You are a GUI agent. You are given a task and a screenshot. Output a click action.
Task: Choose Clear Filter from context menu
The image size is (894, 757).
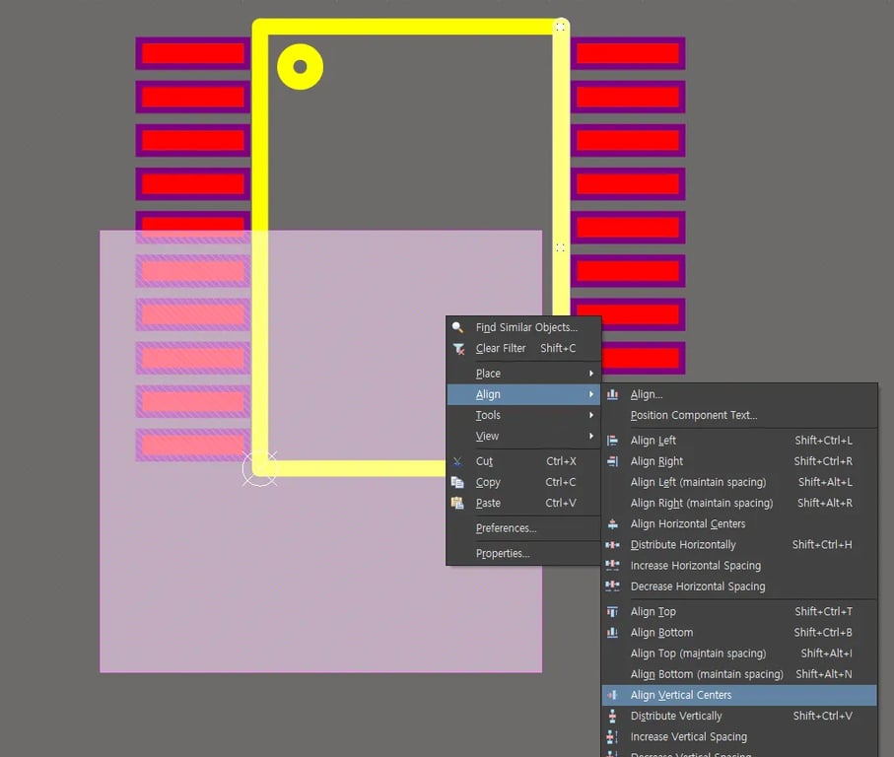(523, 348)
